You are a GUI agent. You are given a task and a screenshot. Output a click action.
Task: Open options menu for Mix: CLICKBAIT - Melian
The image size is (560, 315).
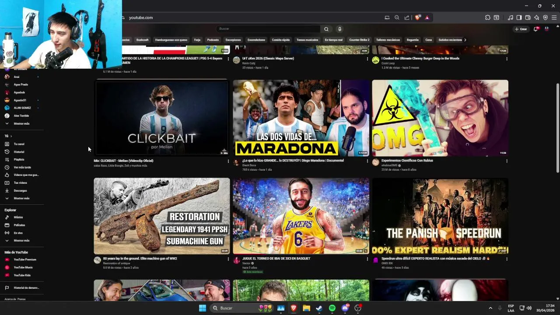click(228, 161)
